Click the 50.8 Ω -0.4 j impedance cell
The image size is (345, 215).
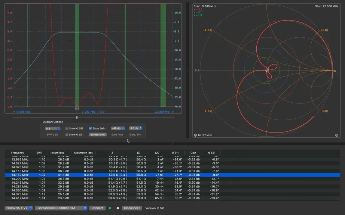tap(117, 175)
